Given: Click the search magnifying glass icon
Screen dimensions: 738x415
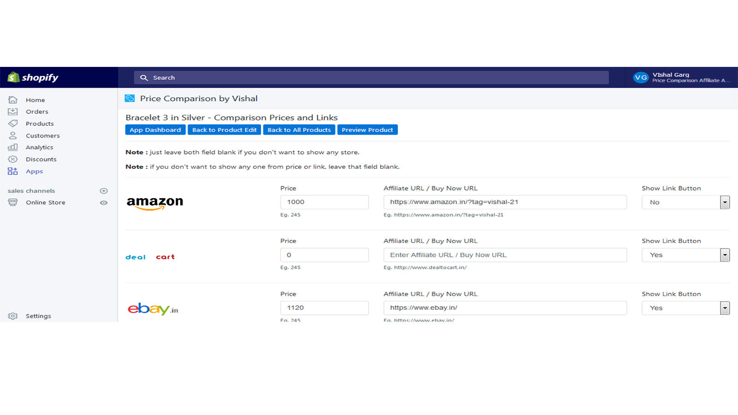Looking at the screenshot, I should pyautogui.click(x=143, y=77).
